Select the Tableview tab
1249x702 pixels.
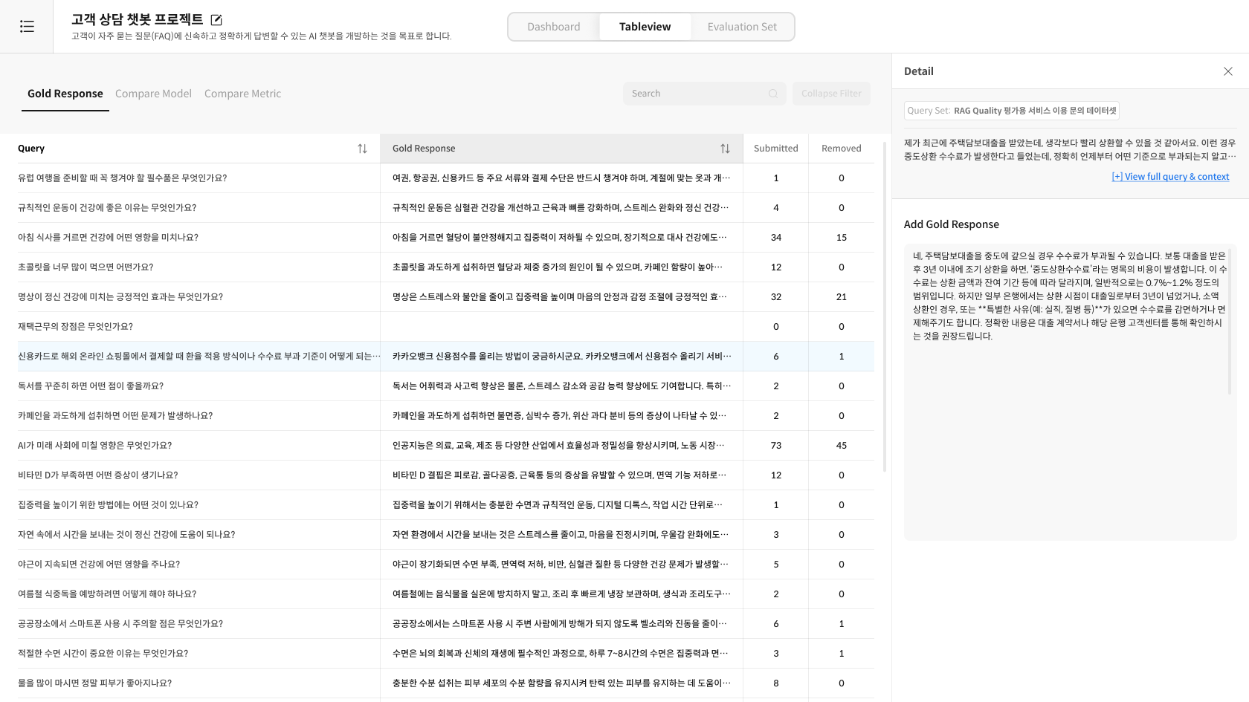[645, 27]
